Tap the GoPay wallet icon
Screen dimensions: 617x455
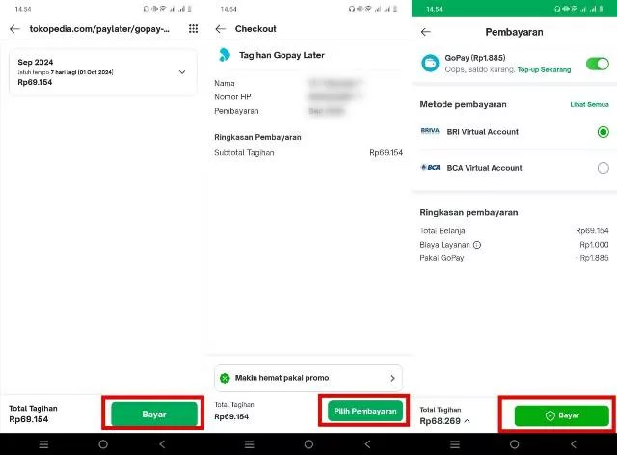430,63
